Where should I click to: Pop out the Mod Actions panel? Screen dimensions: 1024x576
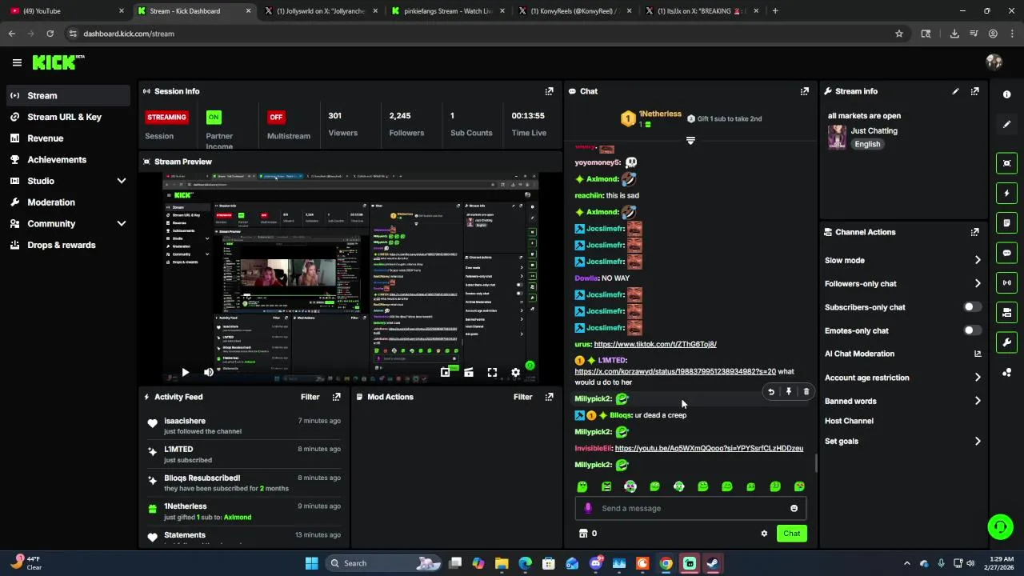click(549, 397)
